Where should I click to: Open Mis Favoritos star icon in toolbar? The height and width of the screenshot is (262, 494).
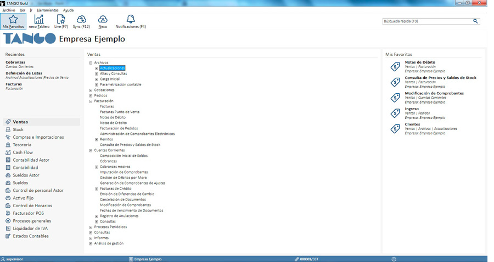(x=13, y=19)
